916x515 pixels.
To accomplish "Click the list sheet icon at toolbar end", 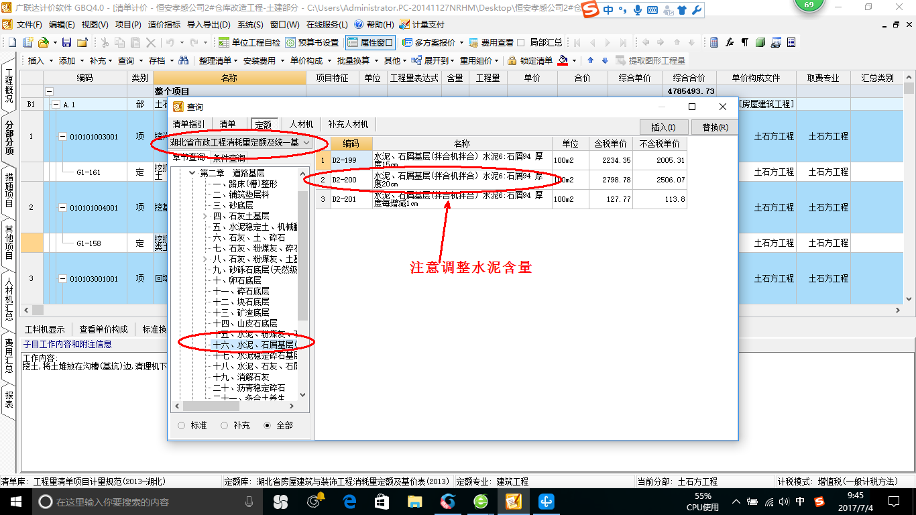I will 791,42.
